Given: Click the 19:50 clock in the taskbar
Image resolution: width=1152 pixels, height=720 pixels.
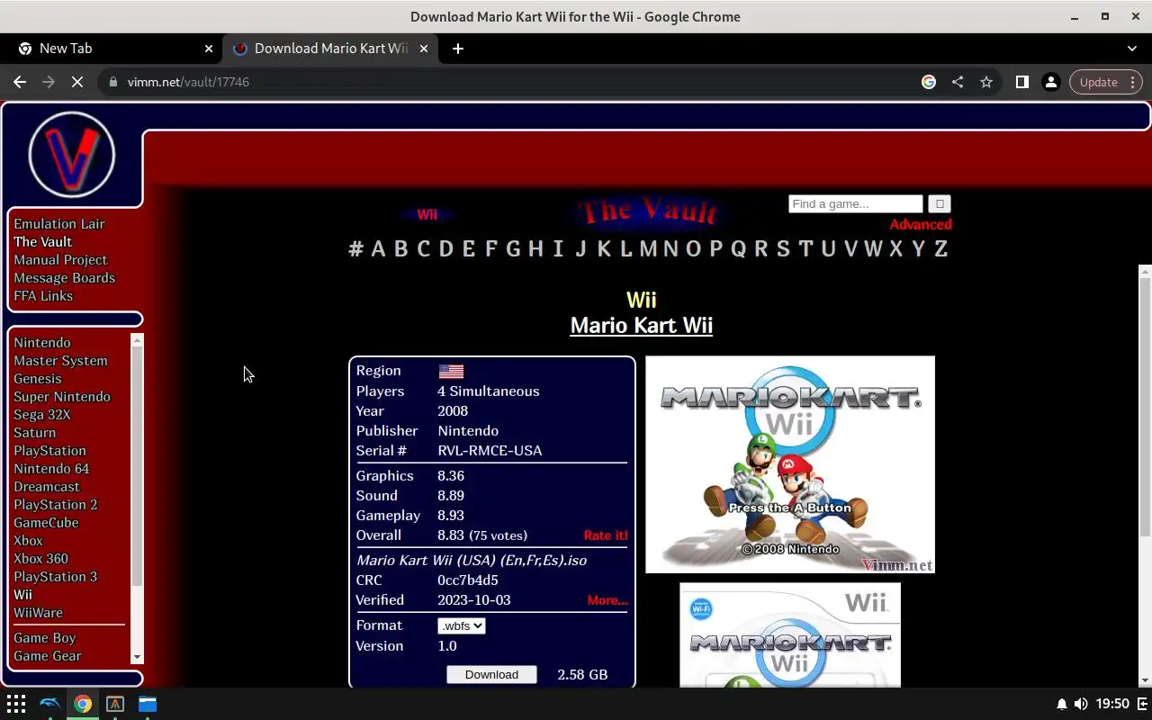Looking at the screenshot, I should (x=1113, y=704).
